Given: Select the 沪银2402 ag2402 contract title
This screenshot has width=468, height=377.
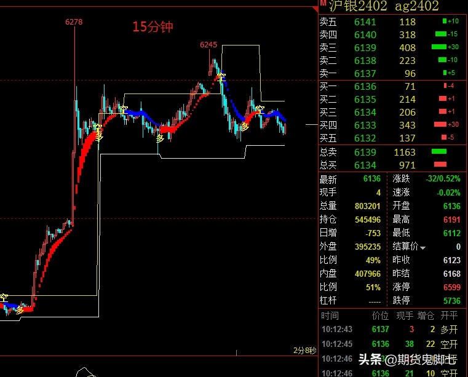Looking at the screenshot, I should click(x=384, y=6).
